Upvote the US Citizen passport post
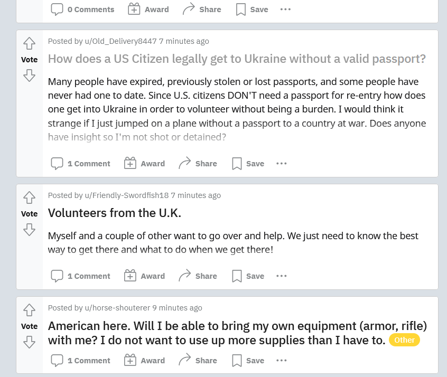The height and width of the screenshot is (377, 447). point(30,43)
